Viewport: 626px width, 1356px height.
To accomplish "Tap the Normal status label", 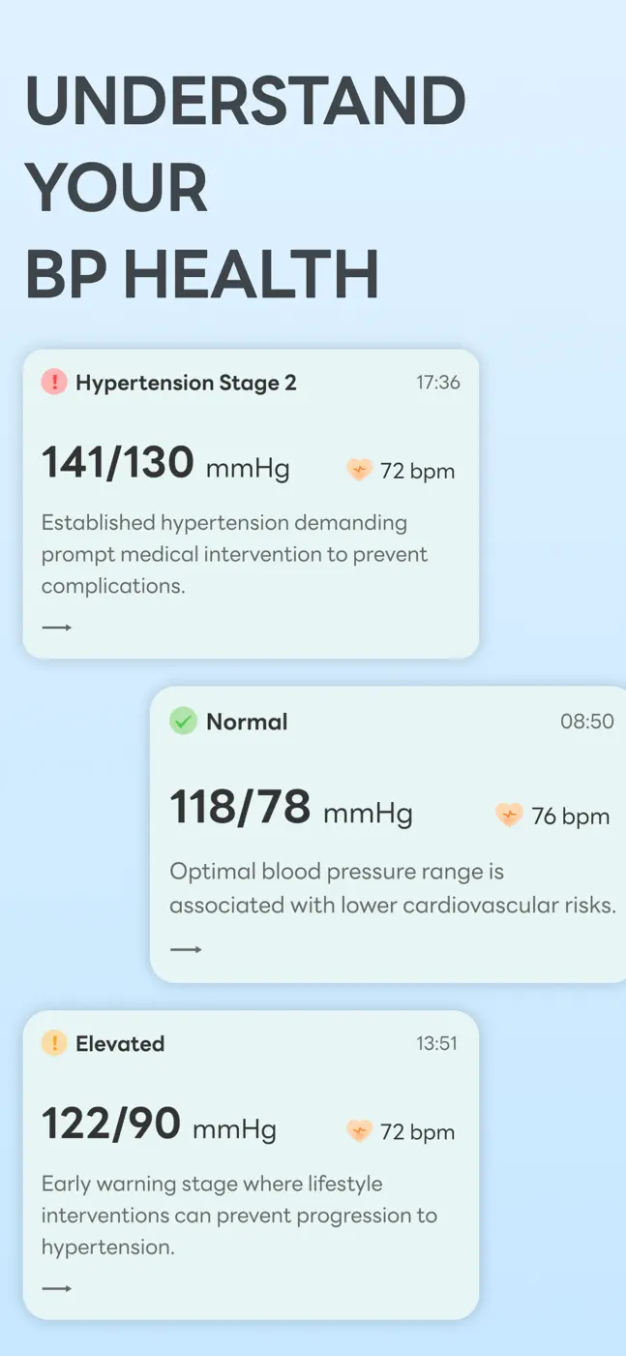I will tap(247, 722).
